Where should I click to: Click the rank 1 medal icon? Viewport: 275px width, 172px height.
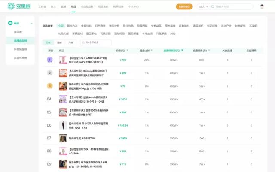[x=49, y=60]
